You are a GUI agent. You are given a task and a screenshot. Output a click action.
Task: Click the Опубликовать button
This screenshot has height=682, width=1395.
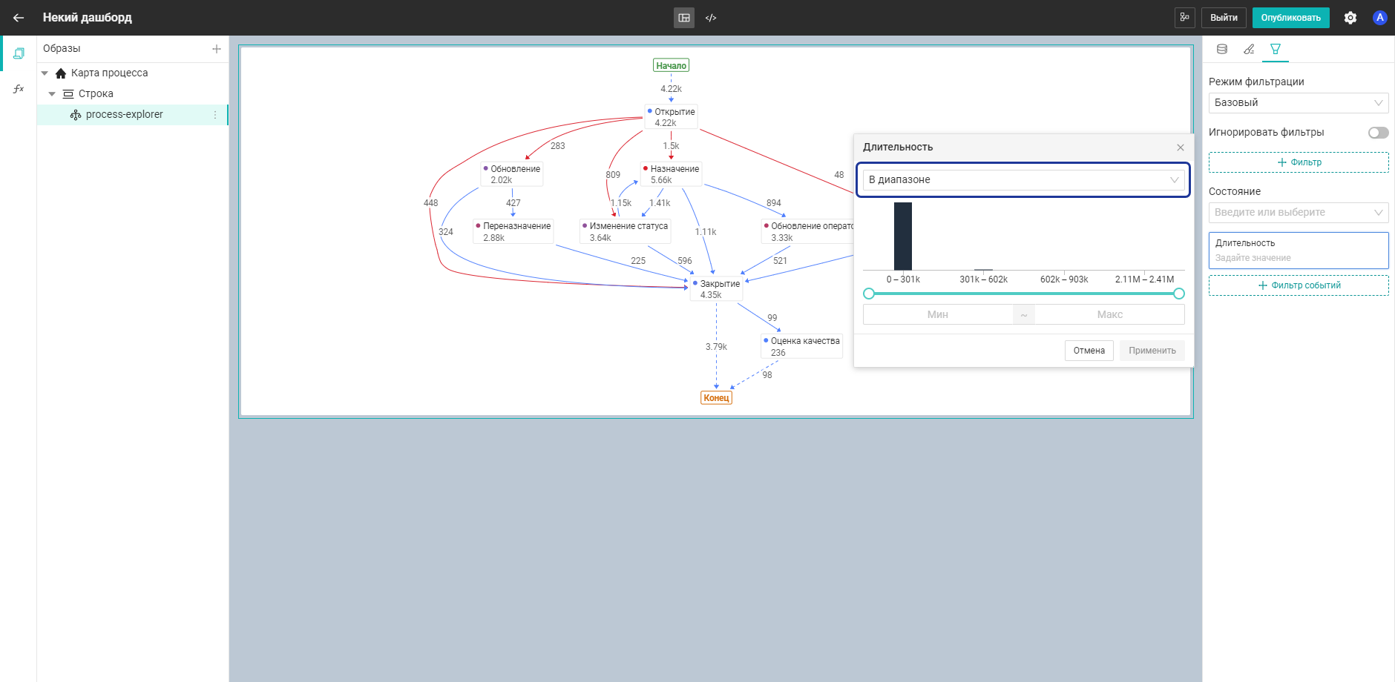click(x=1290, y=18)
